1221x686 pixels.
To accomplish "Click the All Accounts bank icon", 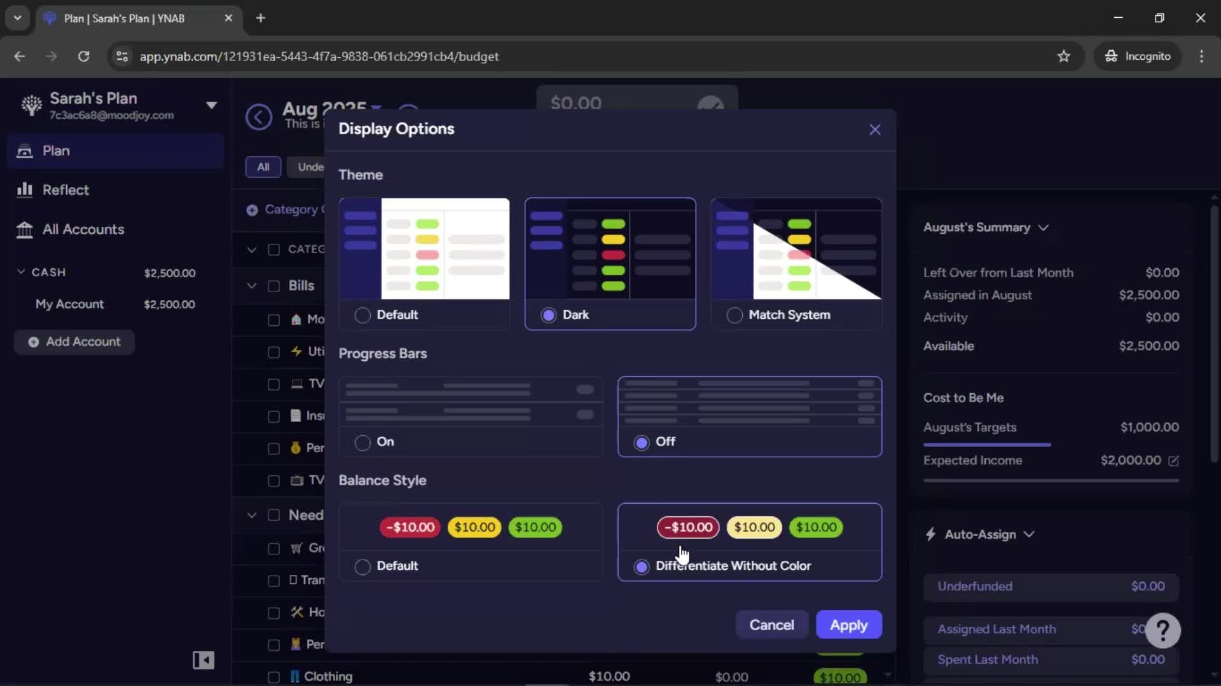I will coord(24,229).
